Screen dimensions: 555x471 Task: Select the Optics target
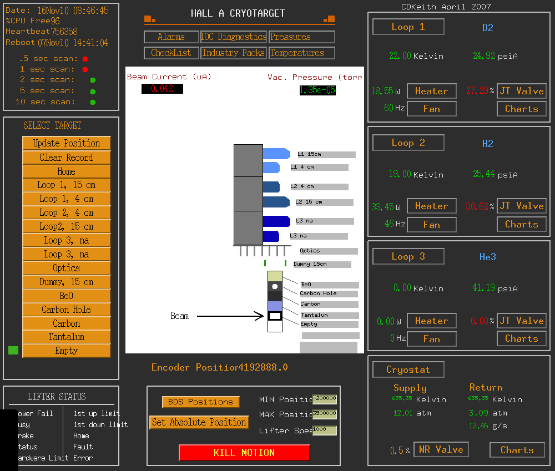pyautogui.click(x=67, y=268)
